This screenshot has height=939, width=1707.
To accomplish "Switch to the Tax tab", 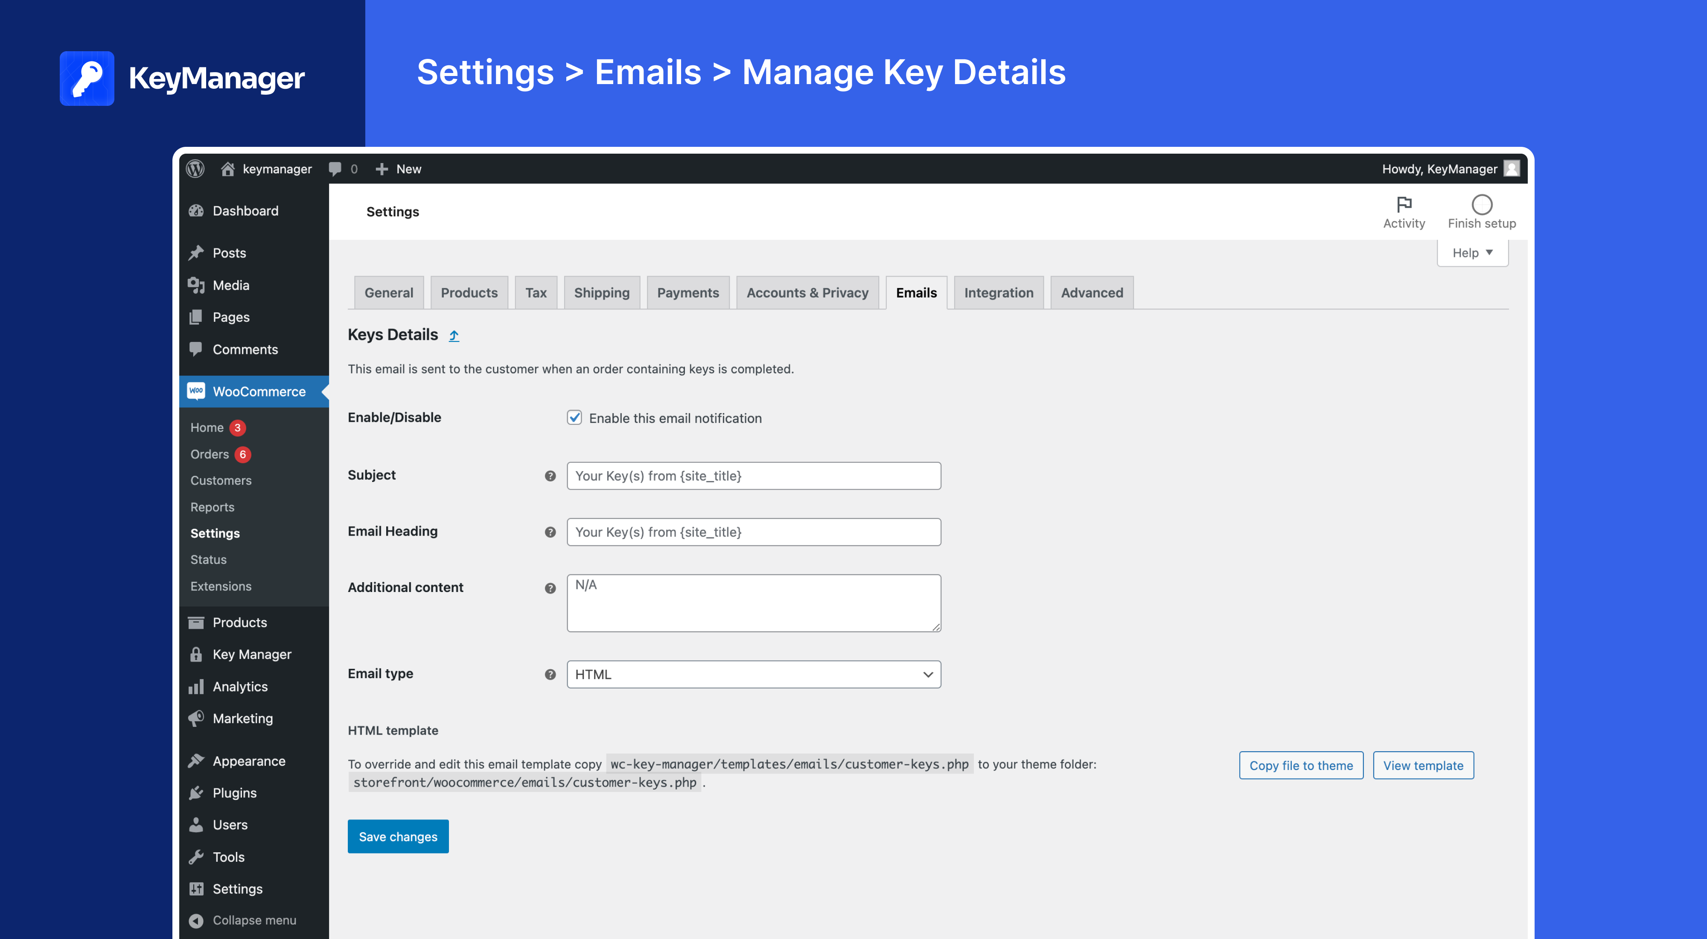I will [536, 292].
